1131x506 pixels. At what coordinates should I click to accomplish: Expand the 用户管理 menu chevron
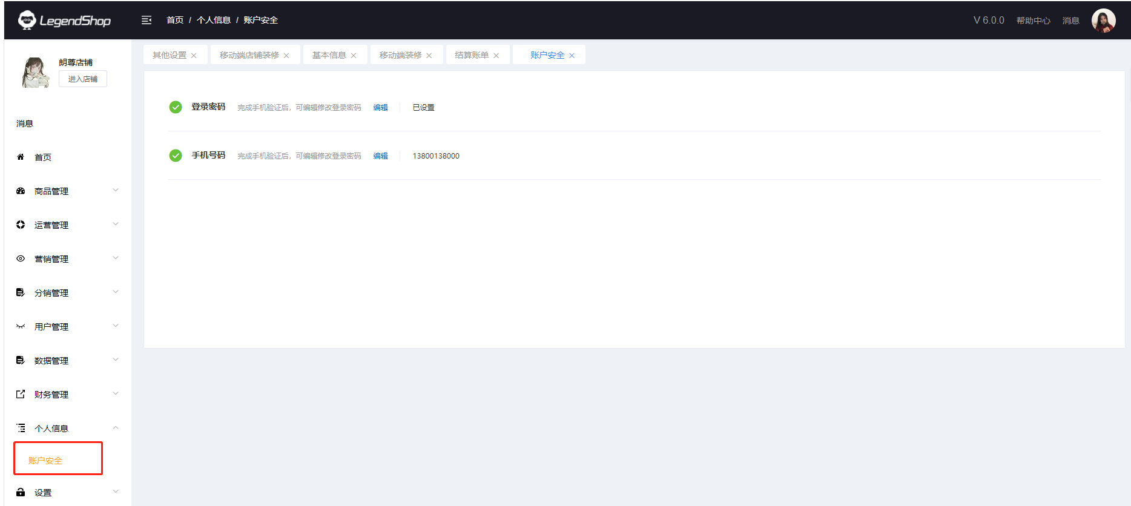point(116,326)
